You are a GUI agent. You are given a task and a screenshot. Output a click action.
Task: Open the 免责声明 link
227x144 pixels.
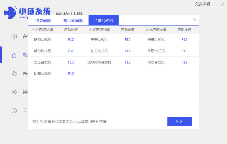coord(202,4)
